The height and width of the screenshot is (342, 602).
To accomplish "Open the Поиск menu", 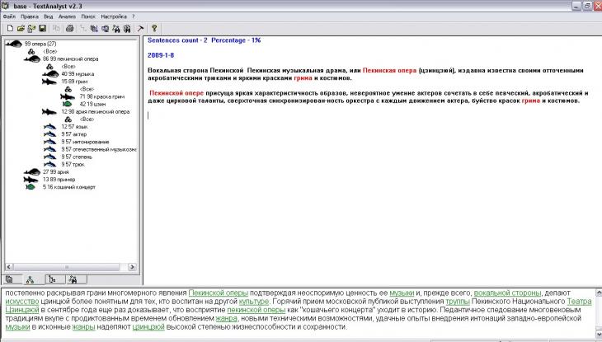I will click(x=88, y=16).
